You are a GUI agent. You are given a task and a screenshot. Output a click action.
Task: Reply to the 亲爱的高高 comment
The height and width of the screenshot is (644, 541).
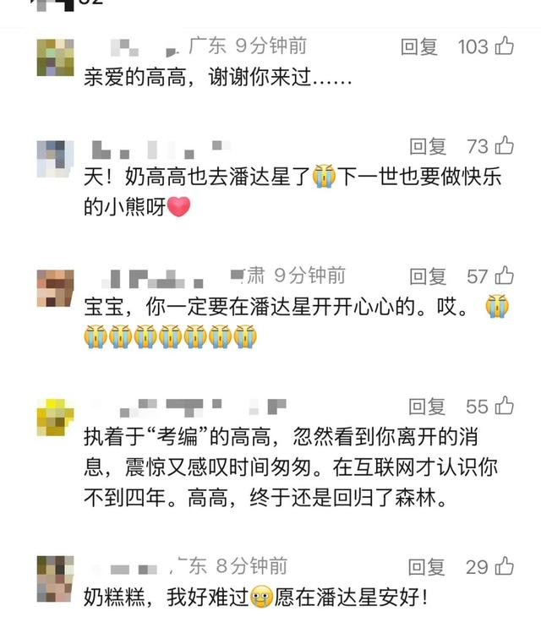[x=419, y=46]
